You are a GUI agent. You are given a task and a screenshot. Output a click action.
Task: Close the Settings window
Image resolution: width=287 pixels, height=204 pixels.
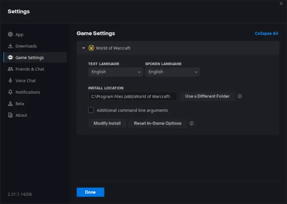(x=281, y=3)
